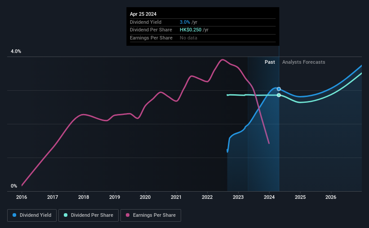Click the HK$0.250 dividend per share value
This screenshot has height=228, width=369.
(x=191, y=30)
